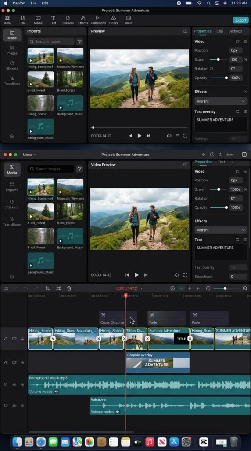This screenshot has height=451, width=251.
Task: Open the Effects tool in top window toolbar
Action: [83, 20]
